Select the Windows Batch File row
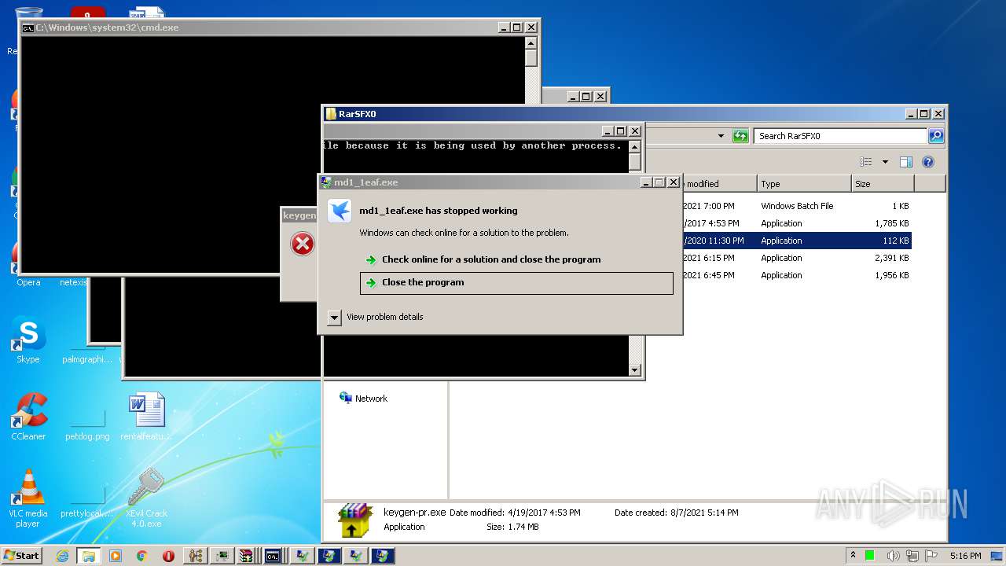The width and height of the screenshot is (1006, 566). pos(795,206)
